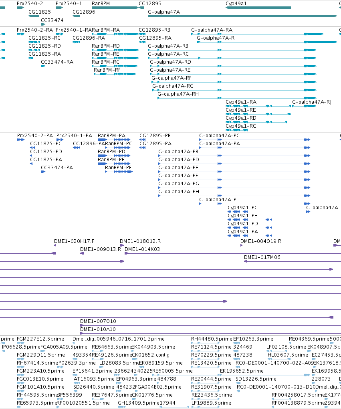Image resolution: width=341 pixels, height=409 pixels.
Task: Click BAC clone DME1-010A10
Action: [x=98, y=329]
